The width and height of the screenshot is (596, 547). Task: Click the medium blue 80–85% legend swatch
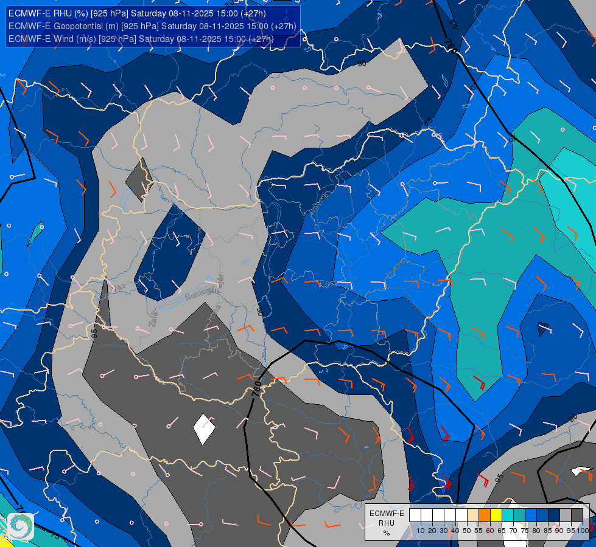coord(542,515)
